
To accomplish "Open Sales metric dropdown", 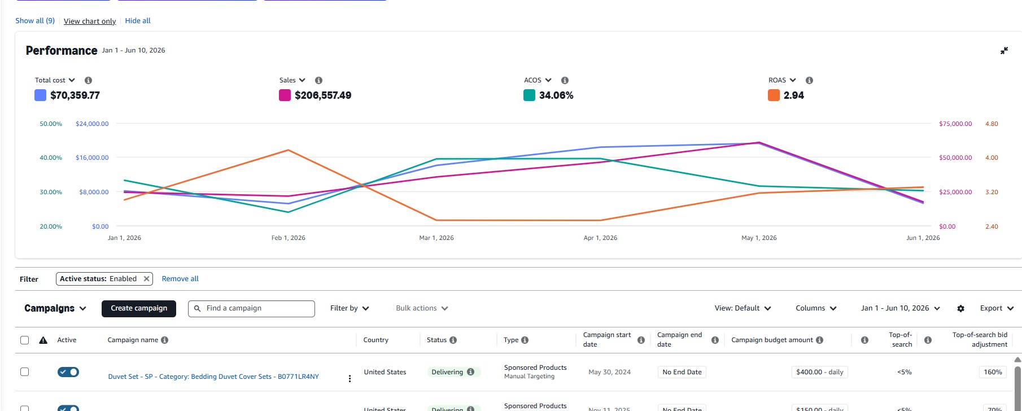I will tap(292, 80).
